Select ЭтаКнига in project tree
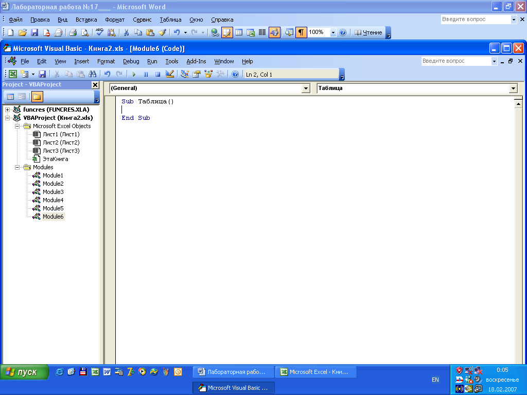 (x=56, y=159)
